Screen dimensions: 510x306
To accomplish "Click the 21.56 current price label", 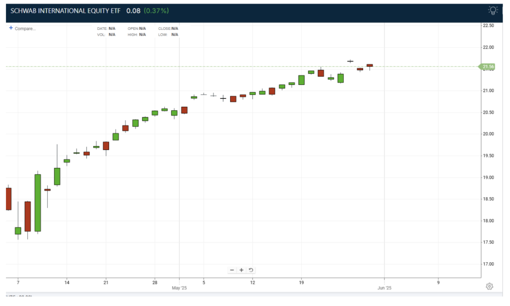I will click(488, 67).
